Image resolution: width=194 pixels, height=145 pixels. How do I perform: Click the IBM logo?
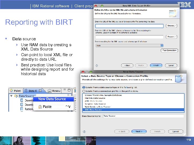click(x=184, y=5)
